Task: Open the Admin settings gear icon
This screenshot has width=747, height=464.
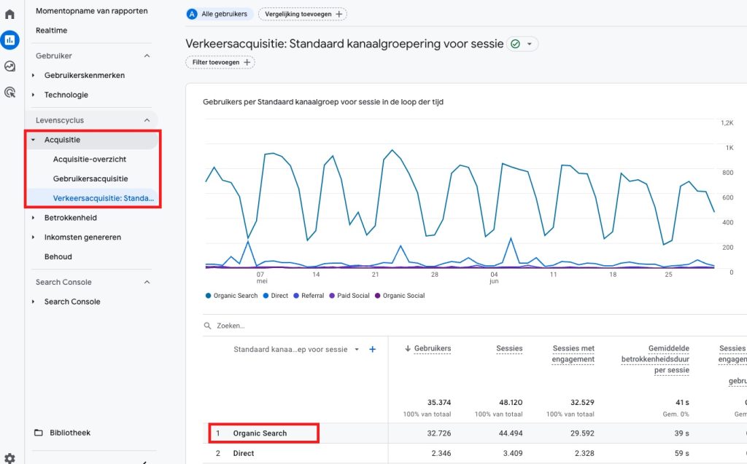Action: (x=9, y=457)
